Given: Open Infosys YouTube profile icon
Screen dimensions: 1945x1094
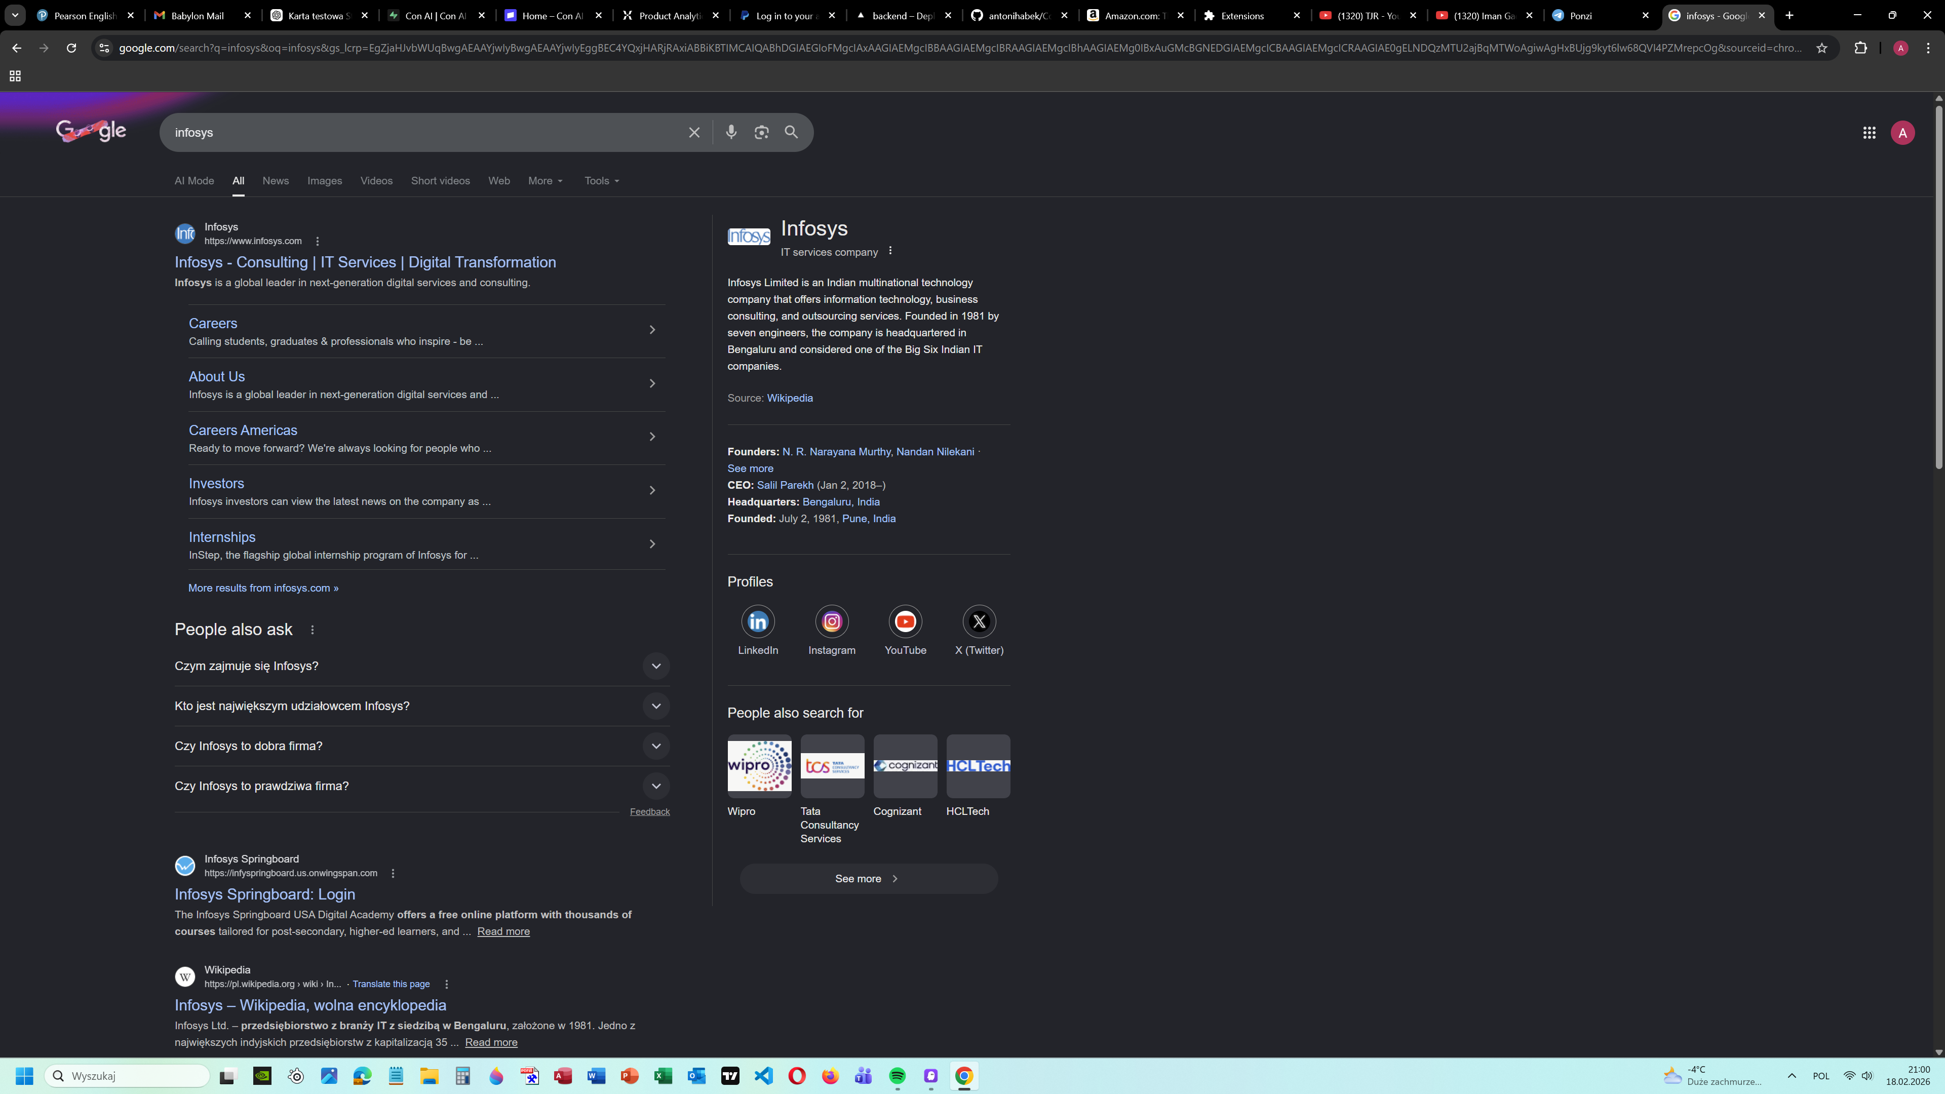Looking at the screenshot, I should [x=905, y=621].
